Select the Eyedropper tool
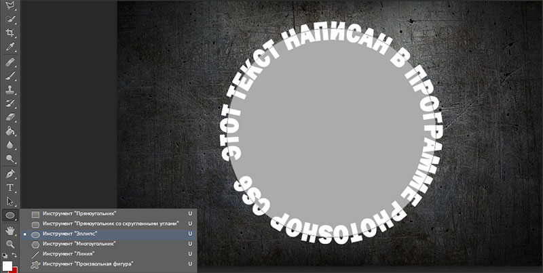The image size is (543, 273). [10, 47]
